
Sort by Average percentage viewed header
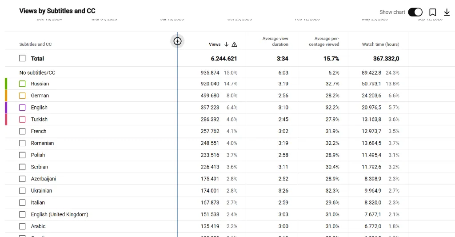[x=324, y=41]
